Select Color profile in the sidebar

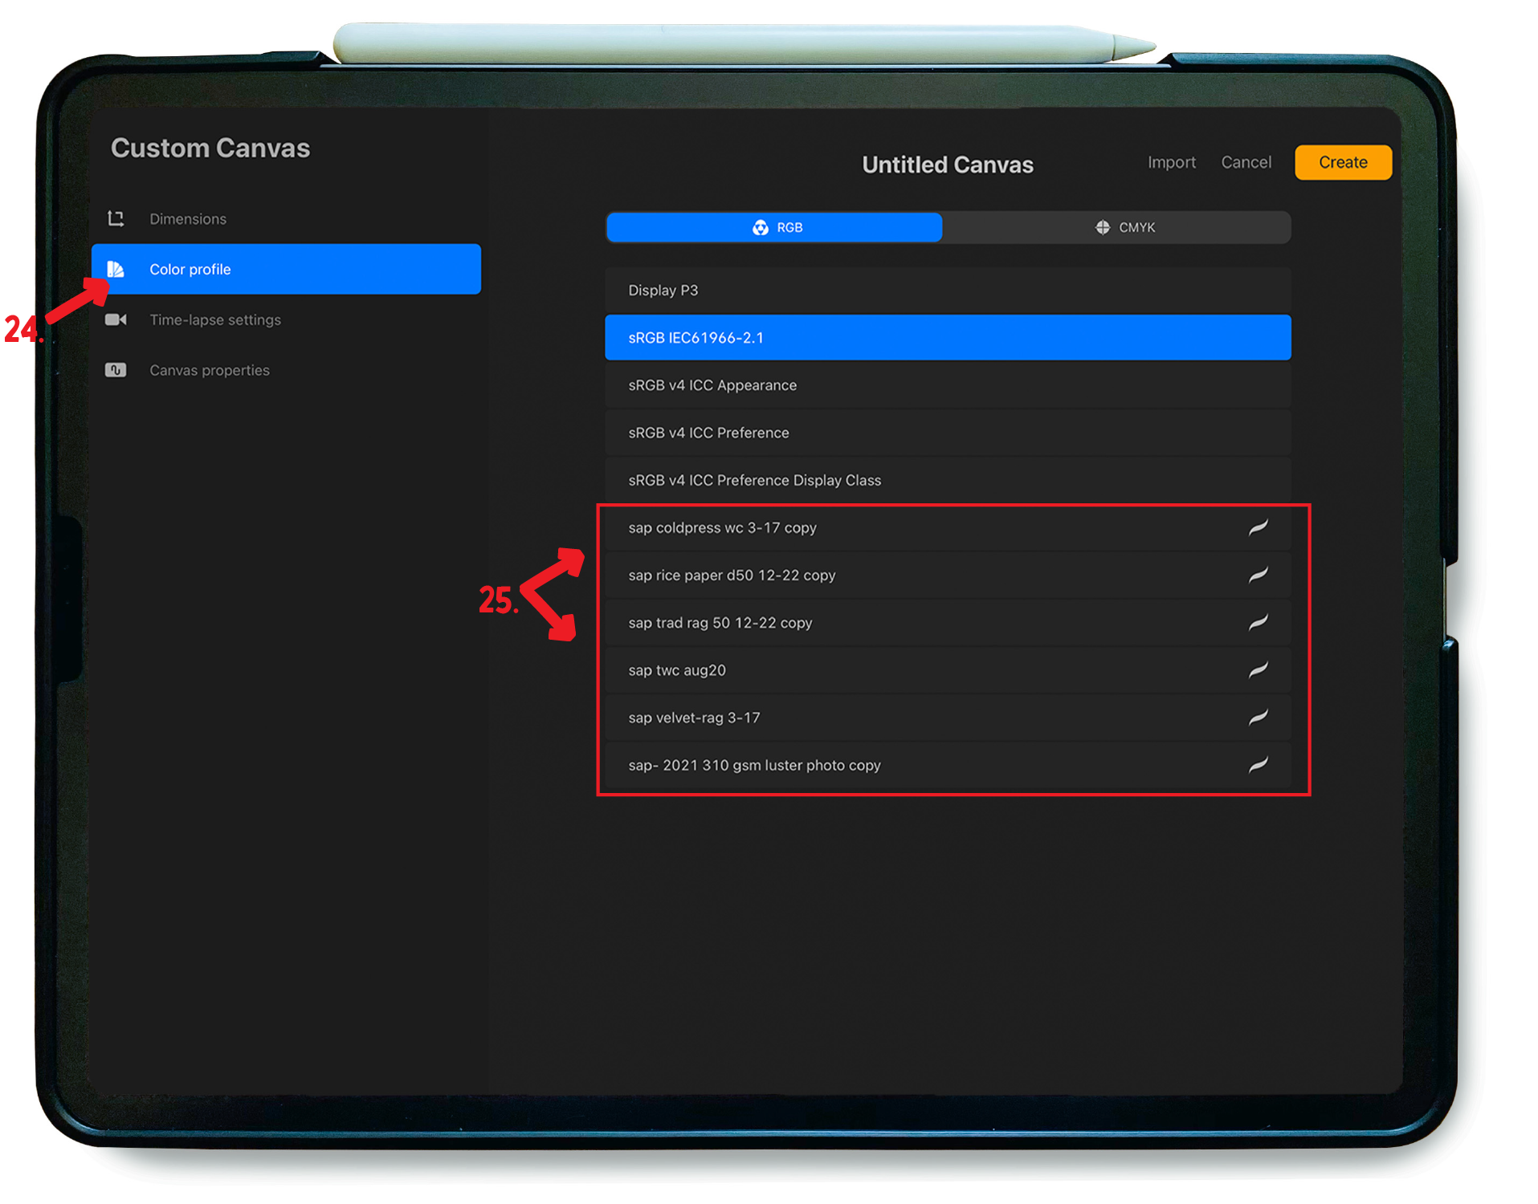(x=286, y=269)
